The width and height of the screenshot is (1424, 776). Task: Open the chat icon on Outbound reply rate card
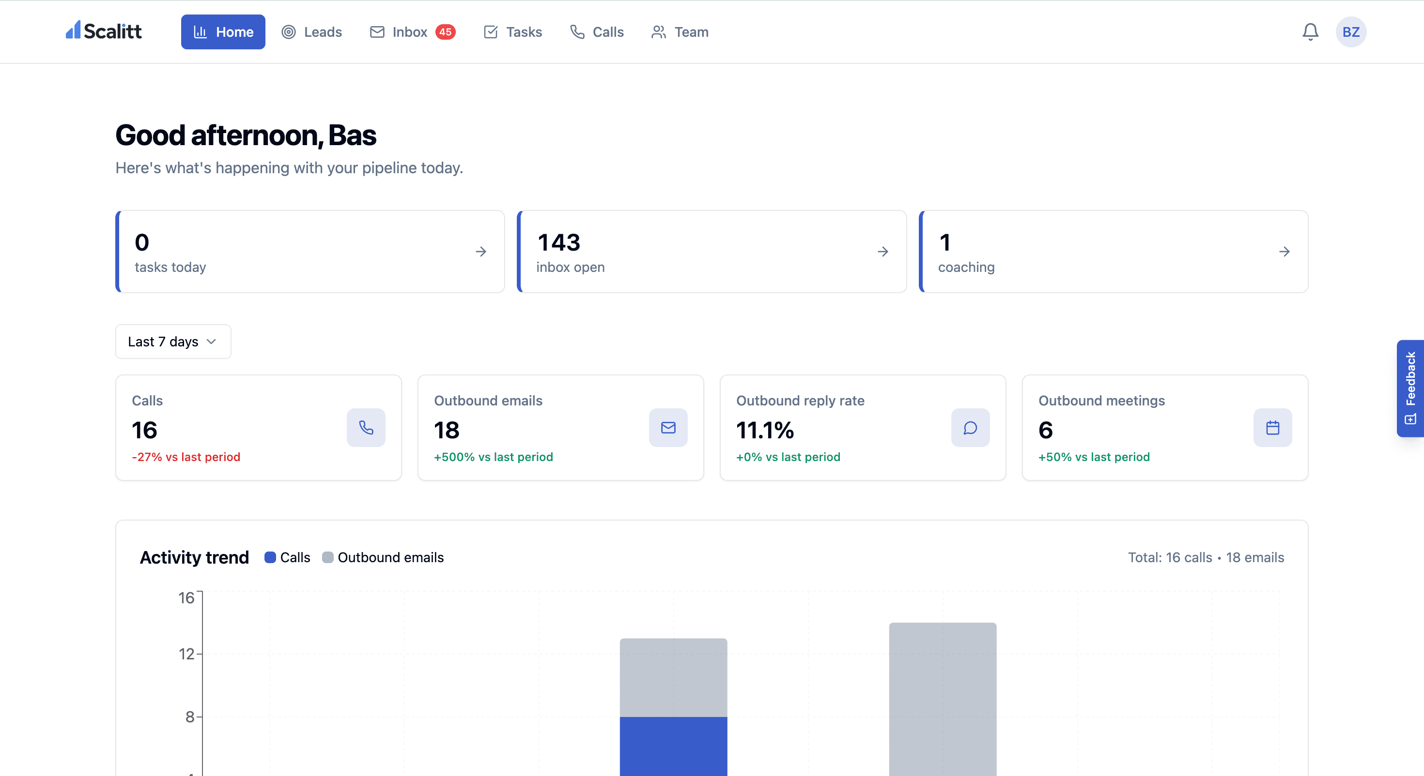pos(970,428)
